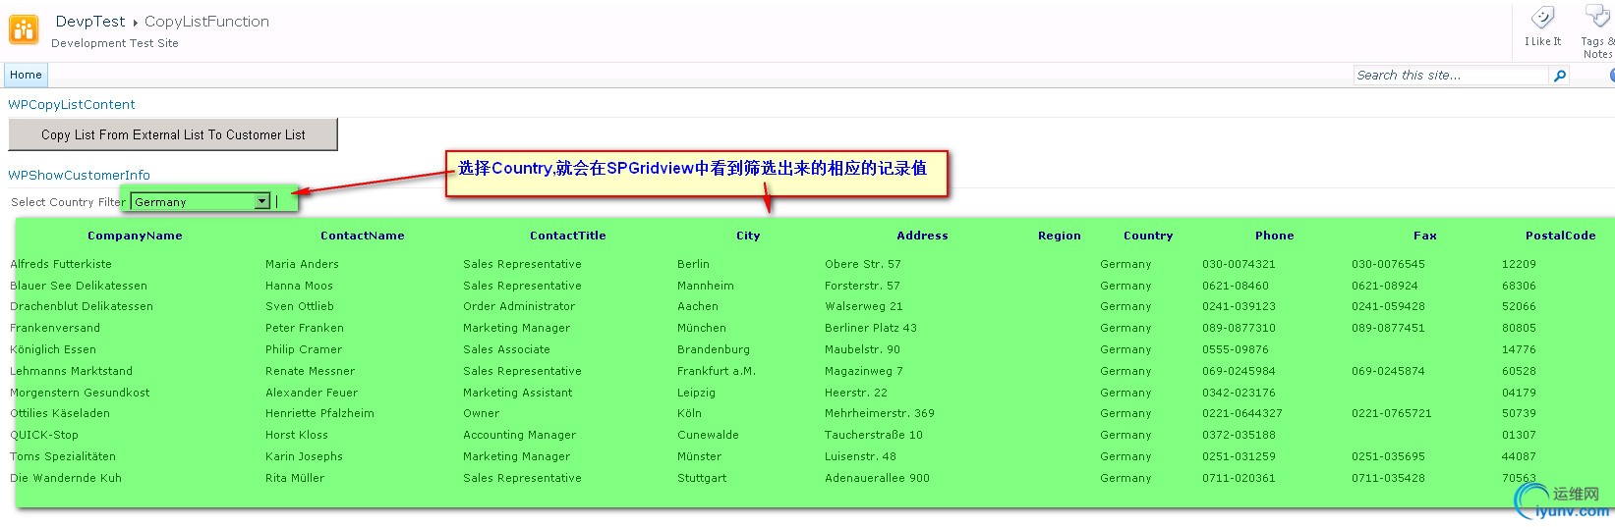Click the Owner title cell
Image resolution: width=1615 pixels, height=527 pixels.
pos(482,413)
